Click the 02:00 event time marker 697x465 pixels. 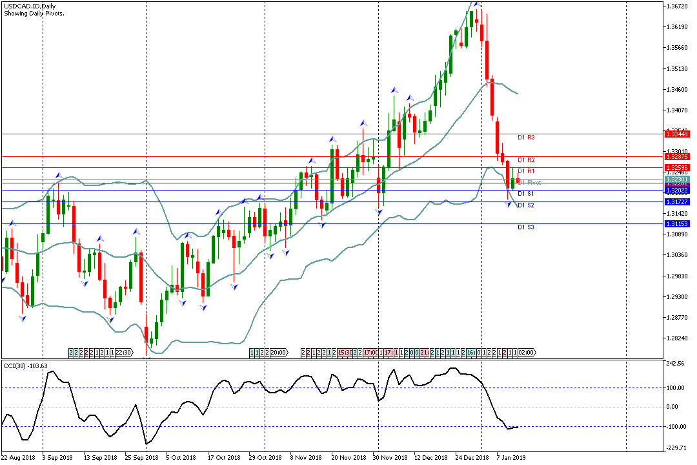coord(527,353)
